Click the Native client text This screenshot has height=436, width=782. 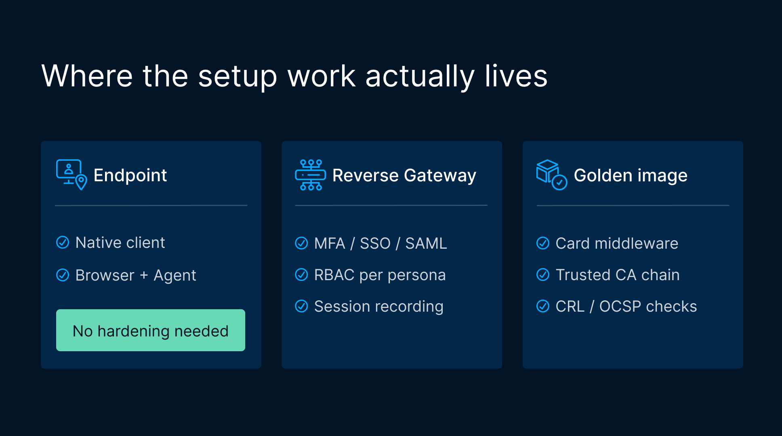click(120, 243)
